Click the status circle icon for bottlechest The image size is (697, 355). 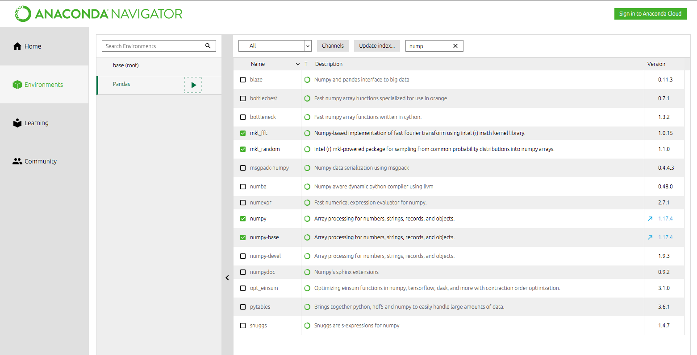pos(307,98)
